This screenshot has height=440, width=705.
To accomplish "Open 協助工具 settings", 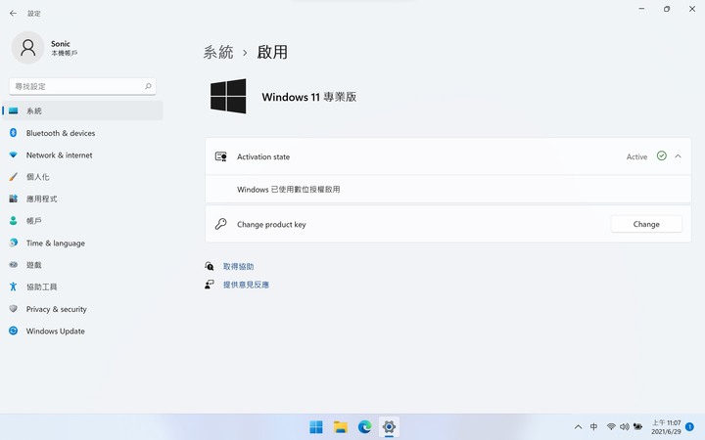I will [82, 286].
